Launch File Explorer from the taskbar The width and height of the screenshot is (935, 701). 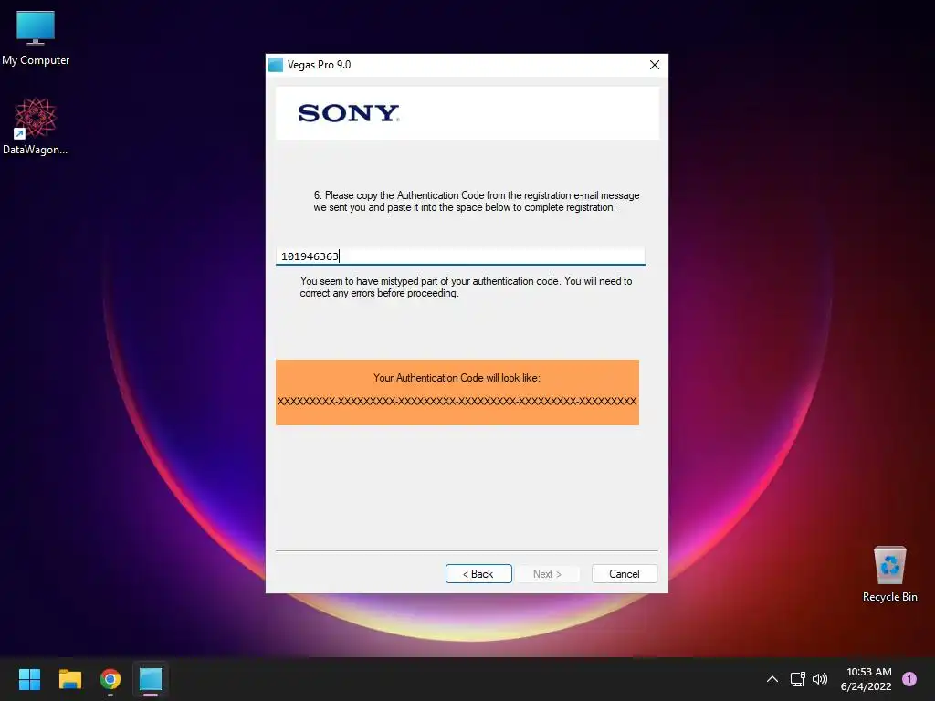69,679
